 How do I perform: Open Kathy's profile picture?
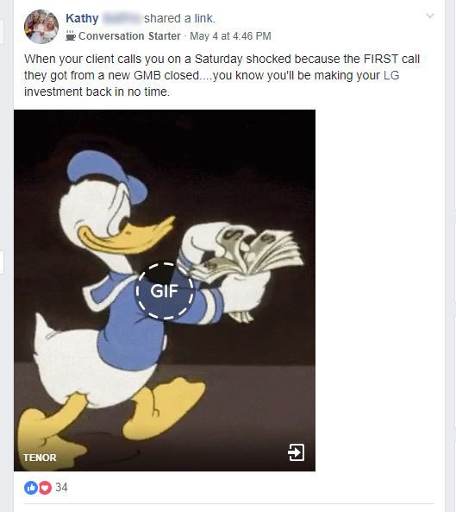(41, 27)
